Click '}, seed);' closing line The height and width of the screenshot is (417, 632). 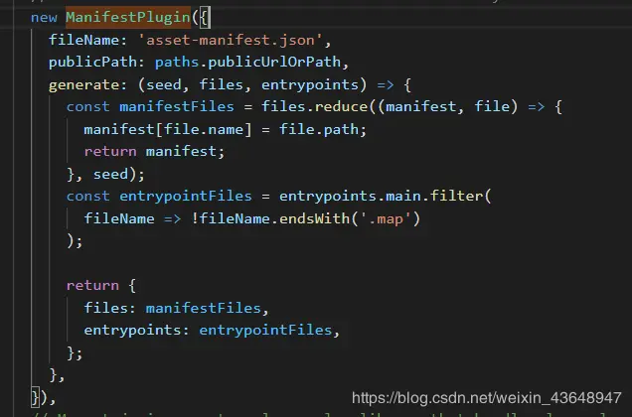(105, 175)
